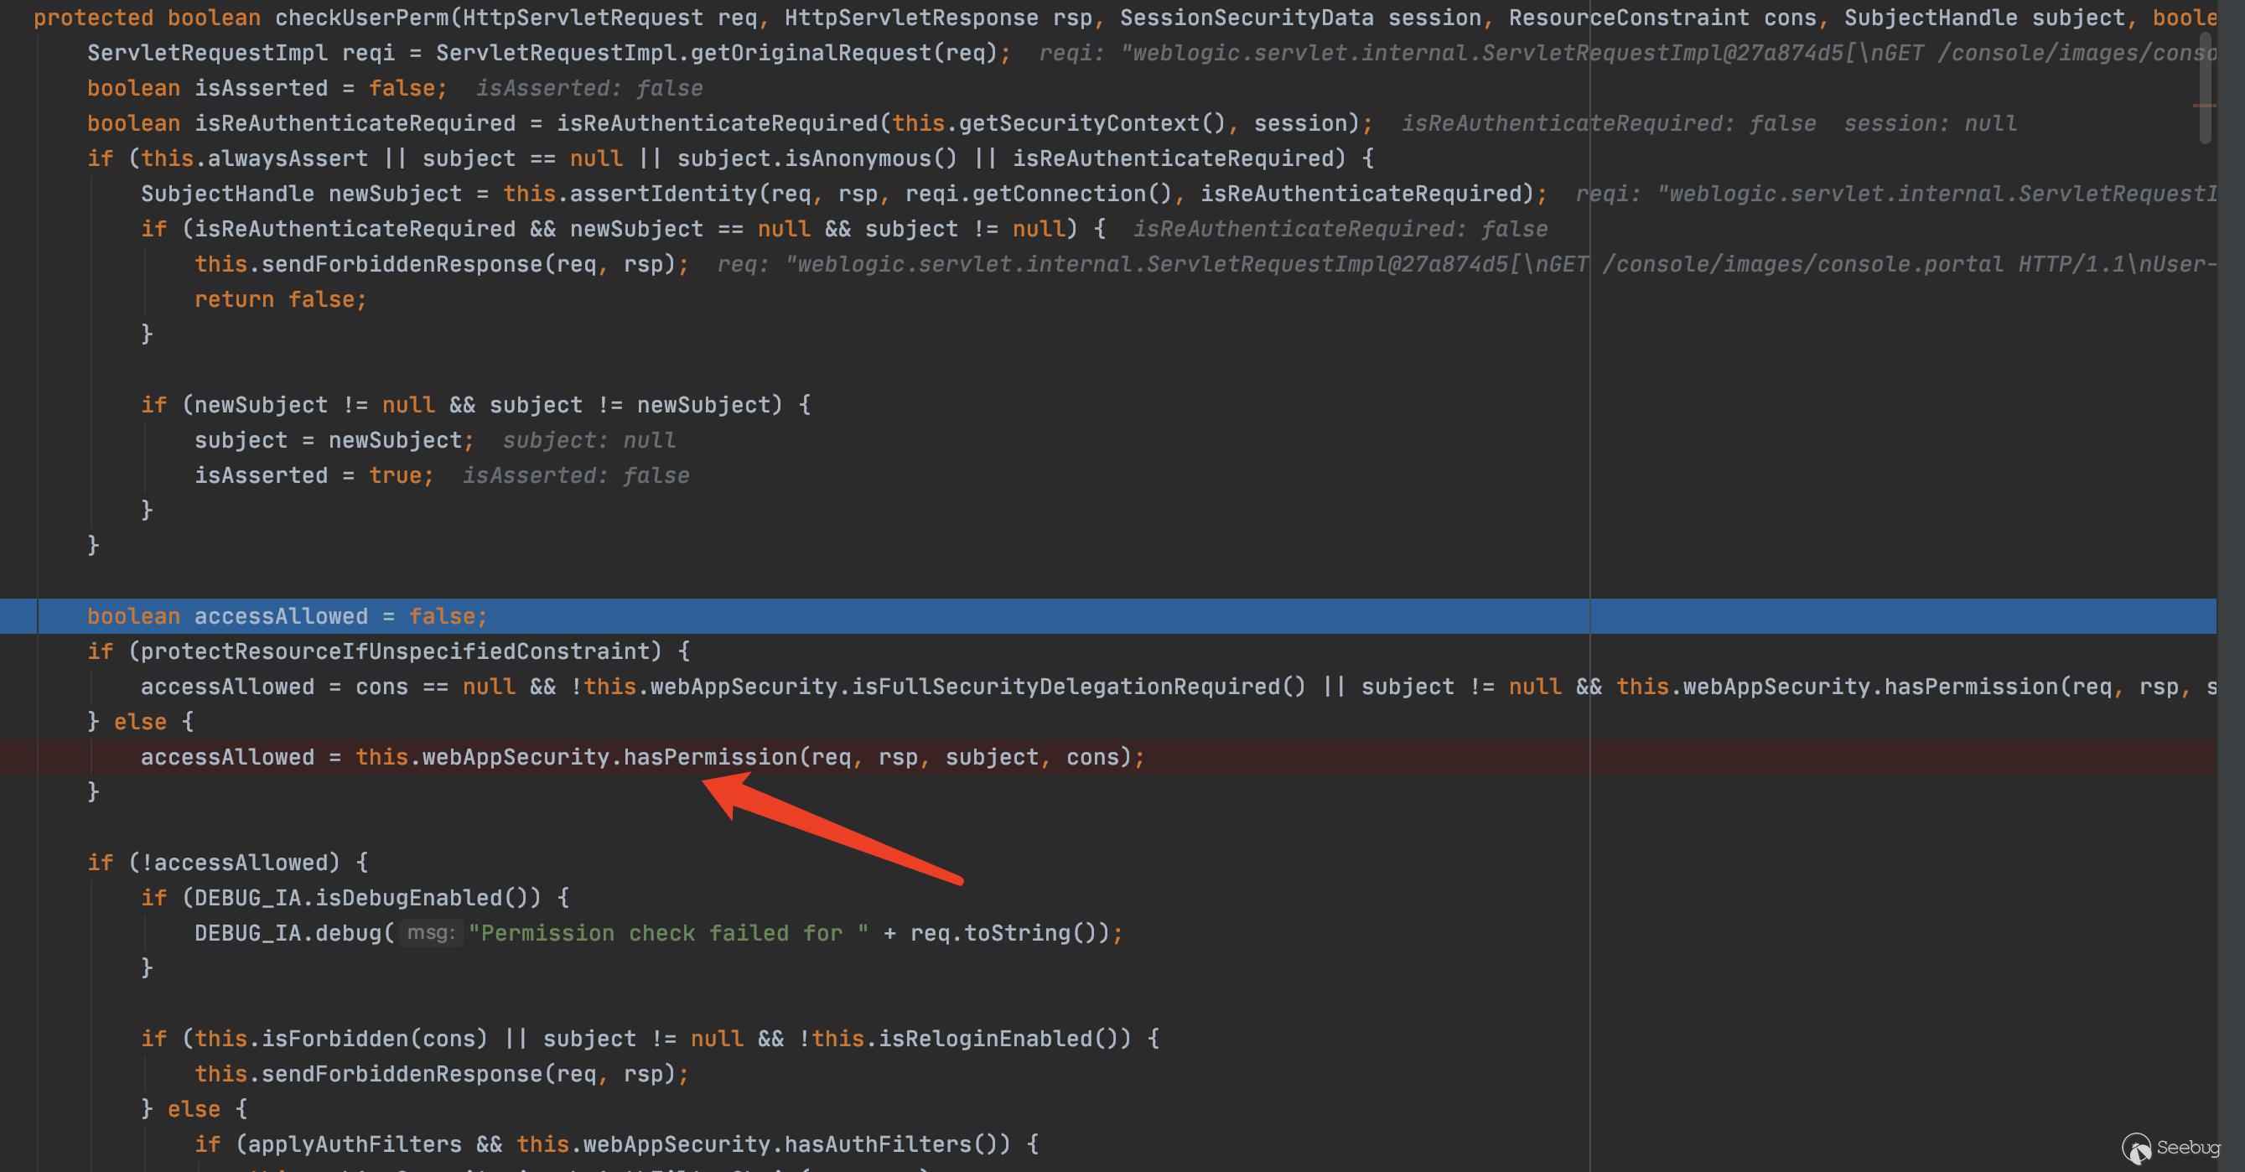Click the checkUserPerm method name
This screenshot has height=1172, width=2245.
[360, 18]
